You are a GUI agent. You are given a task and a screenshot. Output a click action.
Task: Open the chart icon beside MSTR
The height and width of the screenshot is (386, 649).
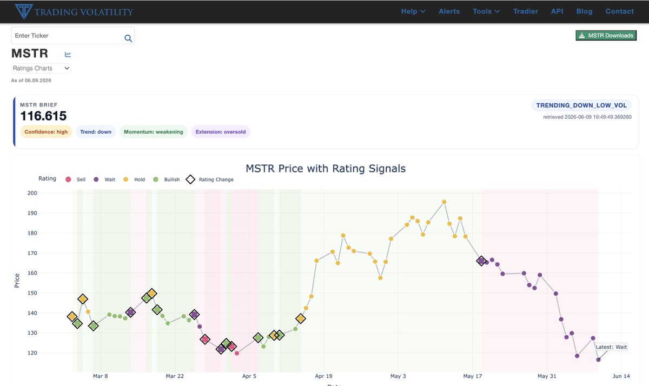point(68,54)
